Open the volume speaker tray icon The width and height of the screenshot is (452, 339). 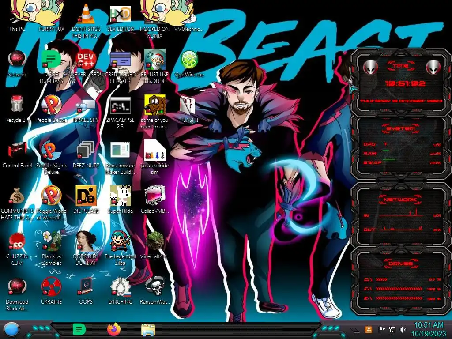403,329
